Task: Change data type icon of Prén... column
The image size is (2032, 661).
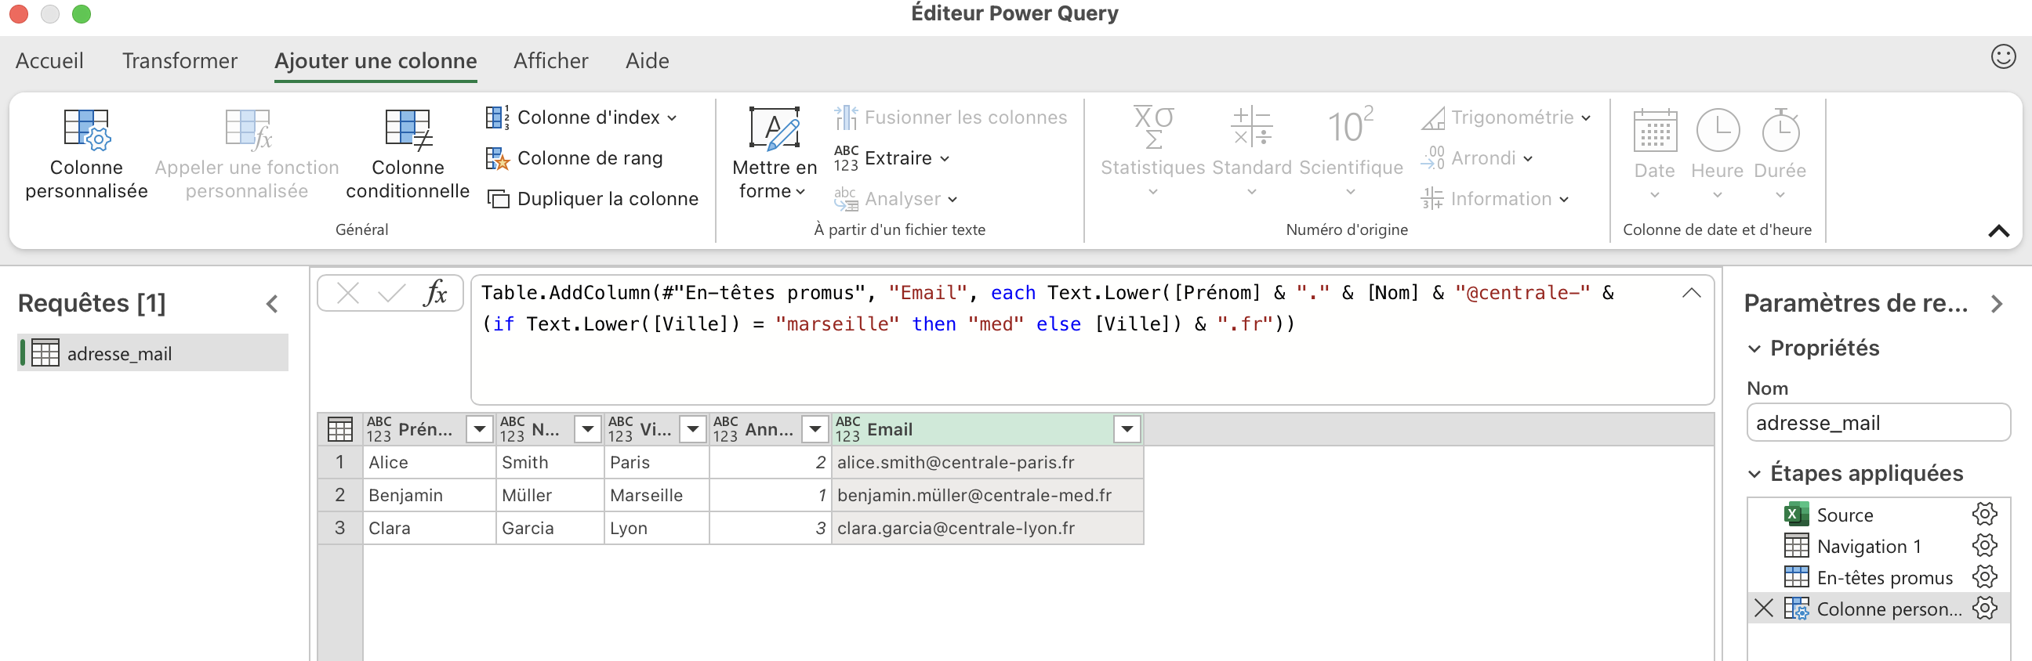Action: pyautogui.click(x=379, y=429)
